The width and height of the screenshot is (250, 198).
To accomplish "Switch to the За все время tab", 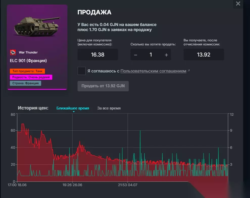I will 109,108.
